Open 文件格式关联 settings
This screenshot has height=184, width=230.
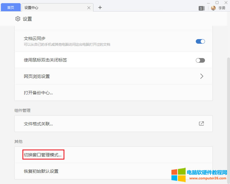point(38,123)
